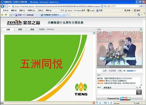
Task: Click the 转换 toolbar button
Action: point(127,10)
